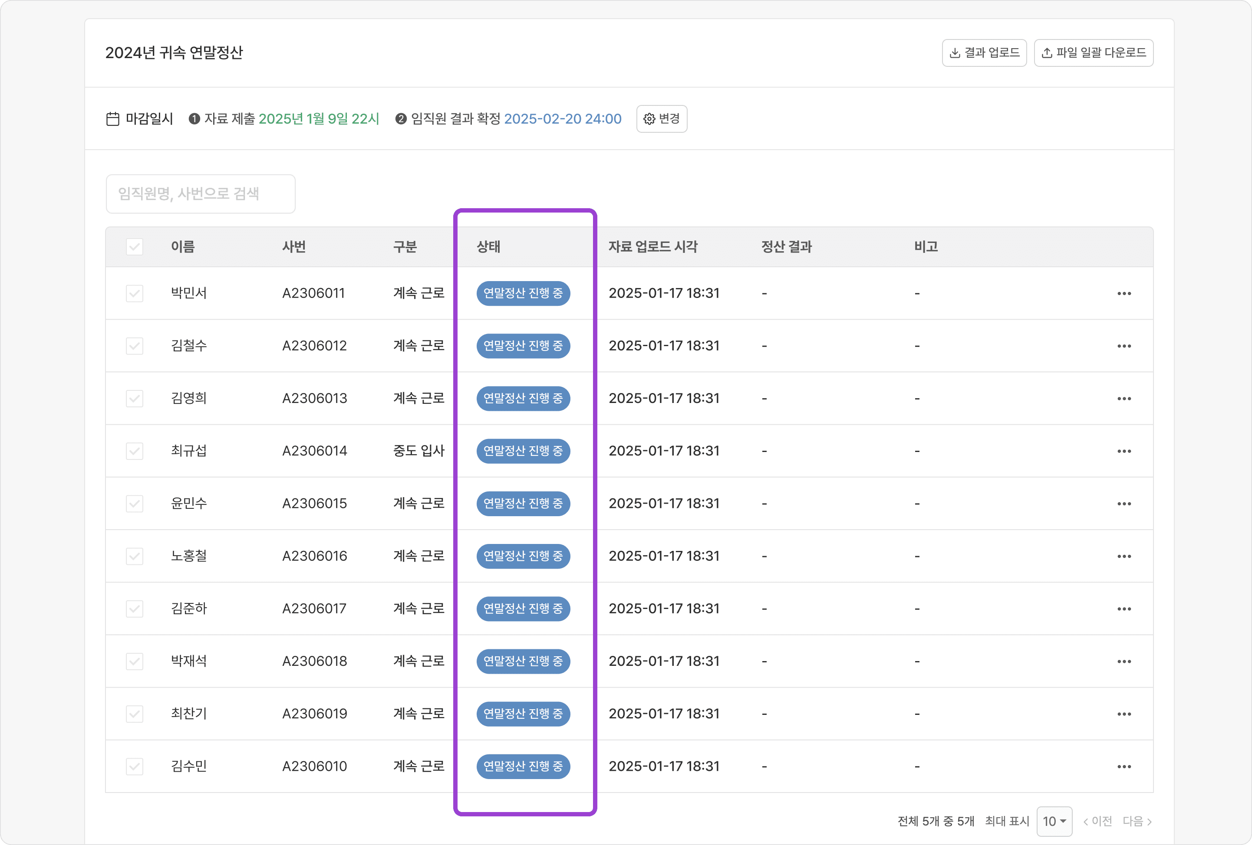Click the 결과 업로드 button

984,53
